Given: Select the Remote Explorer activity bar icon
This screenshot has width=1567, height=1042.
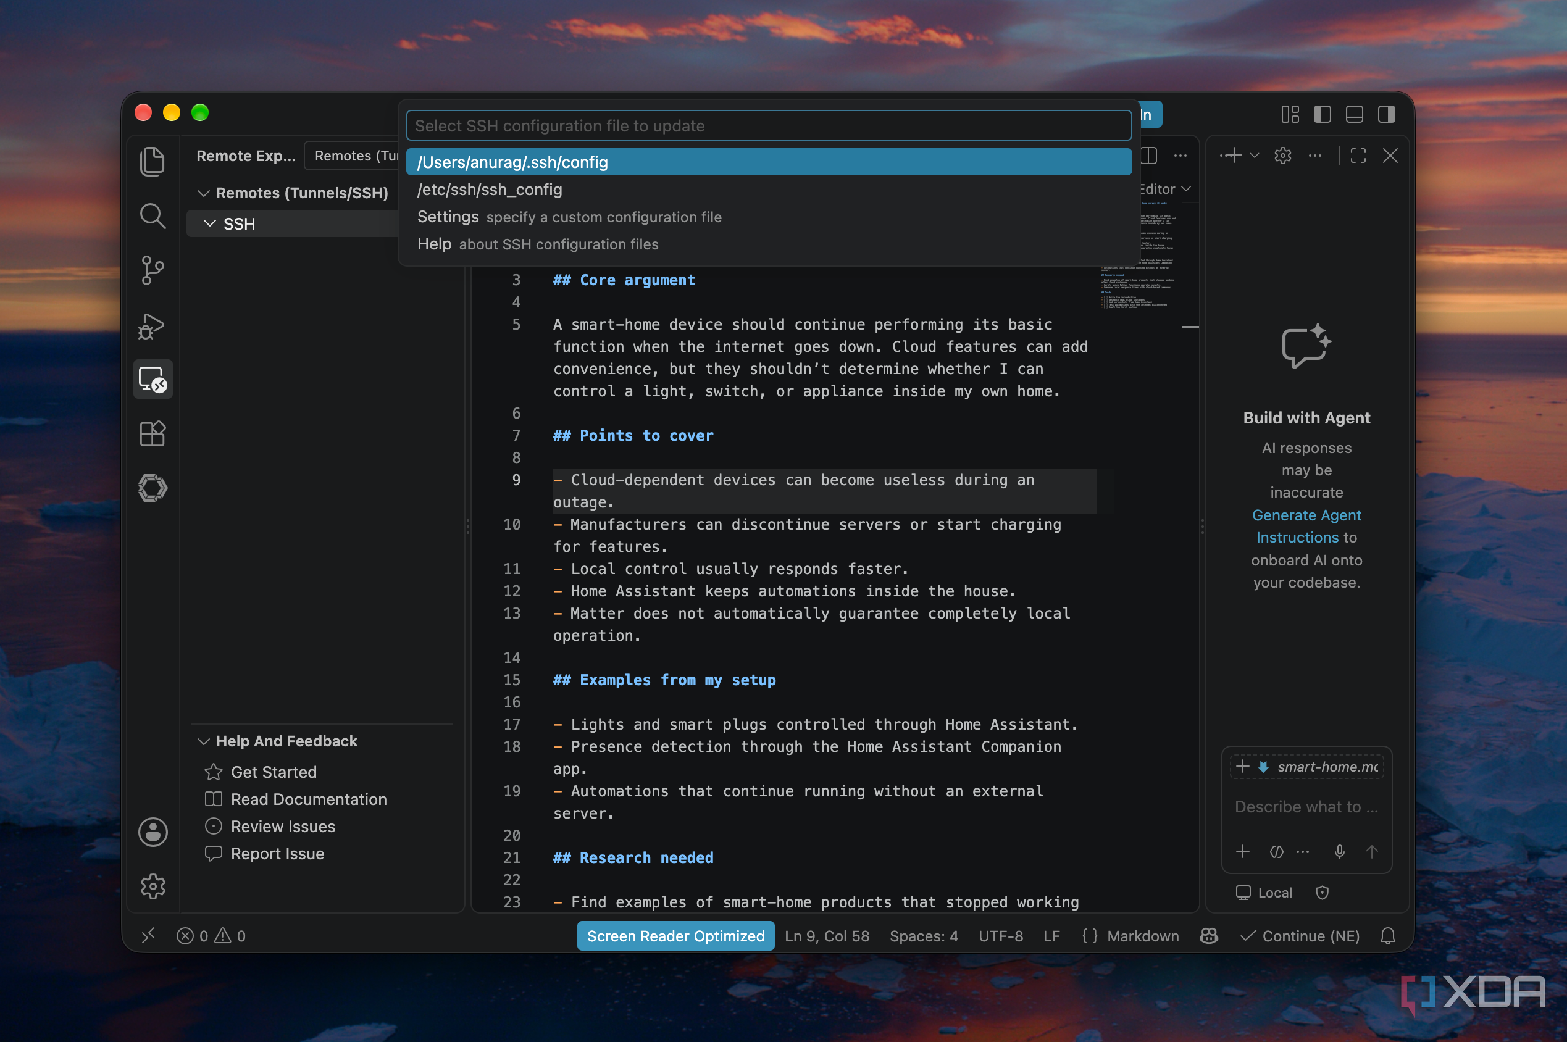Looking at the screenshot, I should point(153,380).
